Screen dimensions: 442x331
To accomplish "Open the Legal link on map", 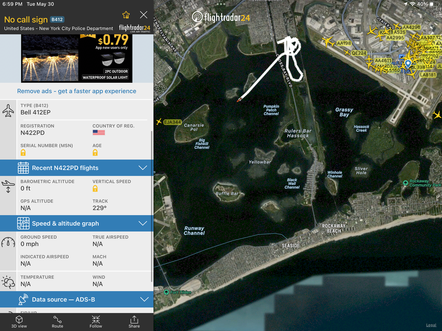I will (x=431, y=325).
